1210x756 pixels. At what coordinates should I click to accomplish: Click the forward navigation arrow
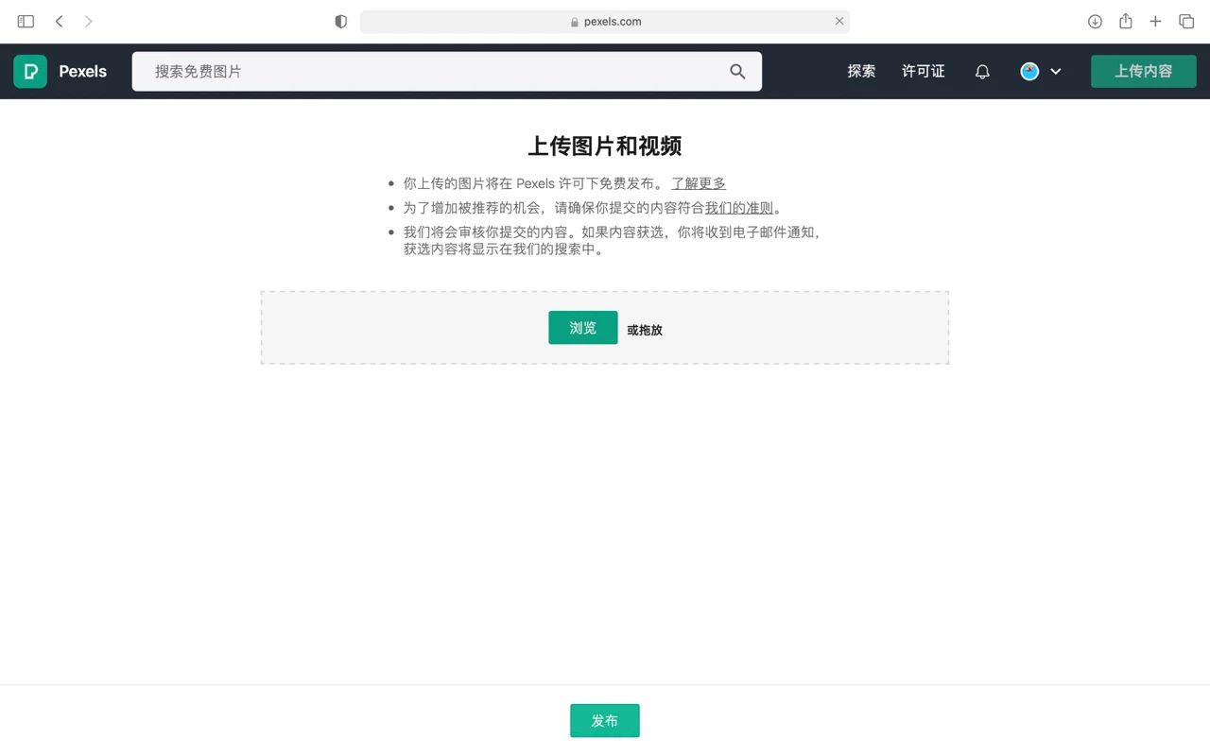pos(86,21)
